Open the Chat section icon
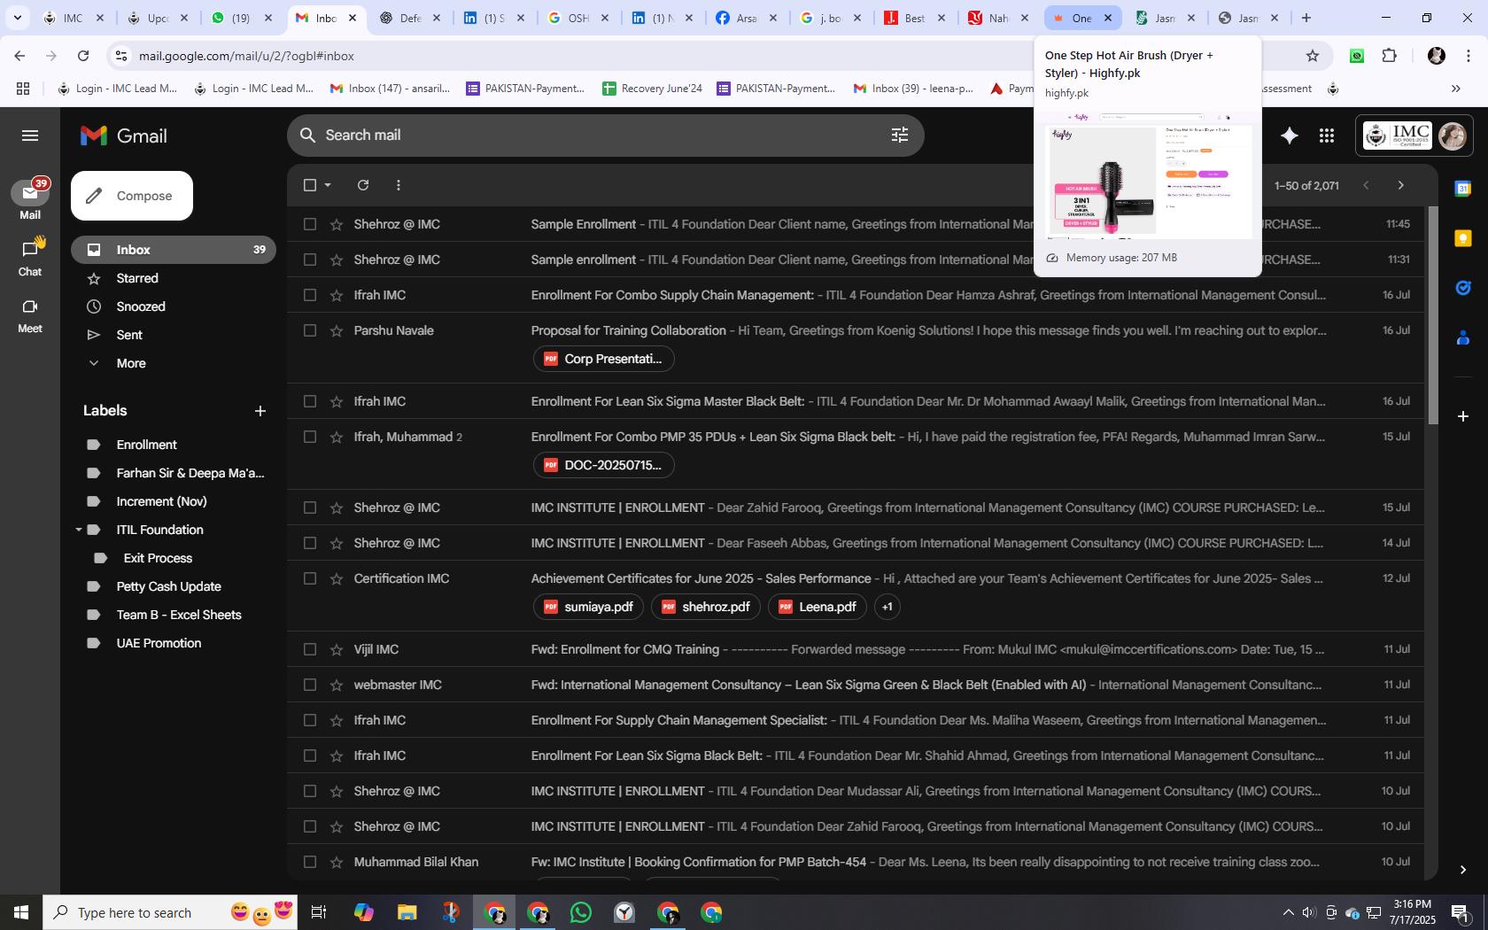 coord(30,257)
